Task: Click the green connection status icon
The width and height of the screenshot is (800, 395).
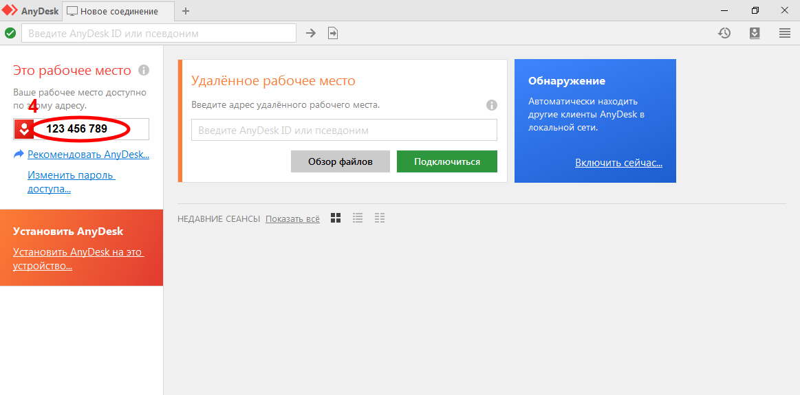Action: click(10, 33)
